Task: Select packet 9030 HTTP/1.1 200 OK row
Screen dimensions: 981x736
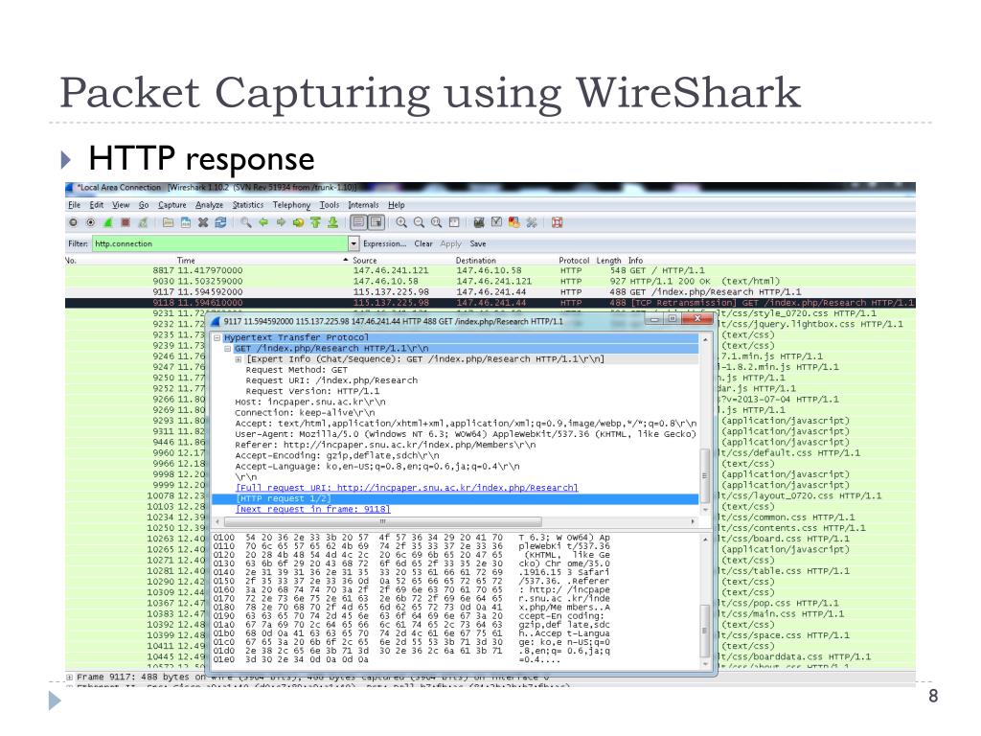Action: pyautogui.click(x=490, y=281)
